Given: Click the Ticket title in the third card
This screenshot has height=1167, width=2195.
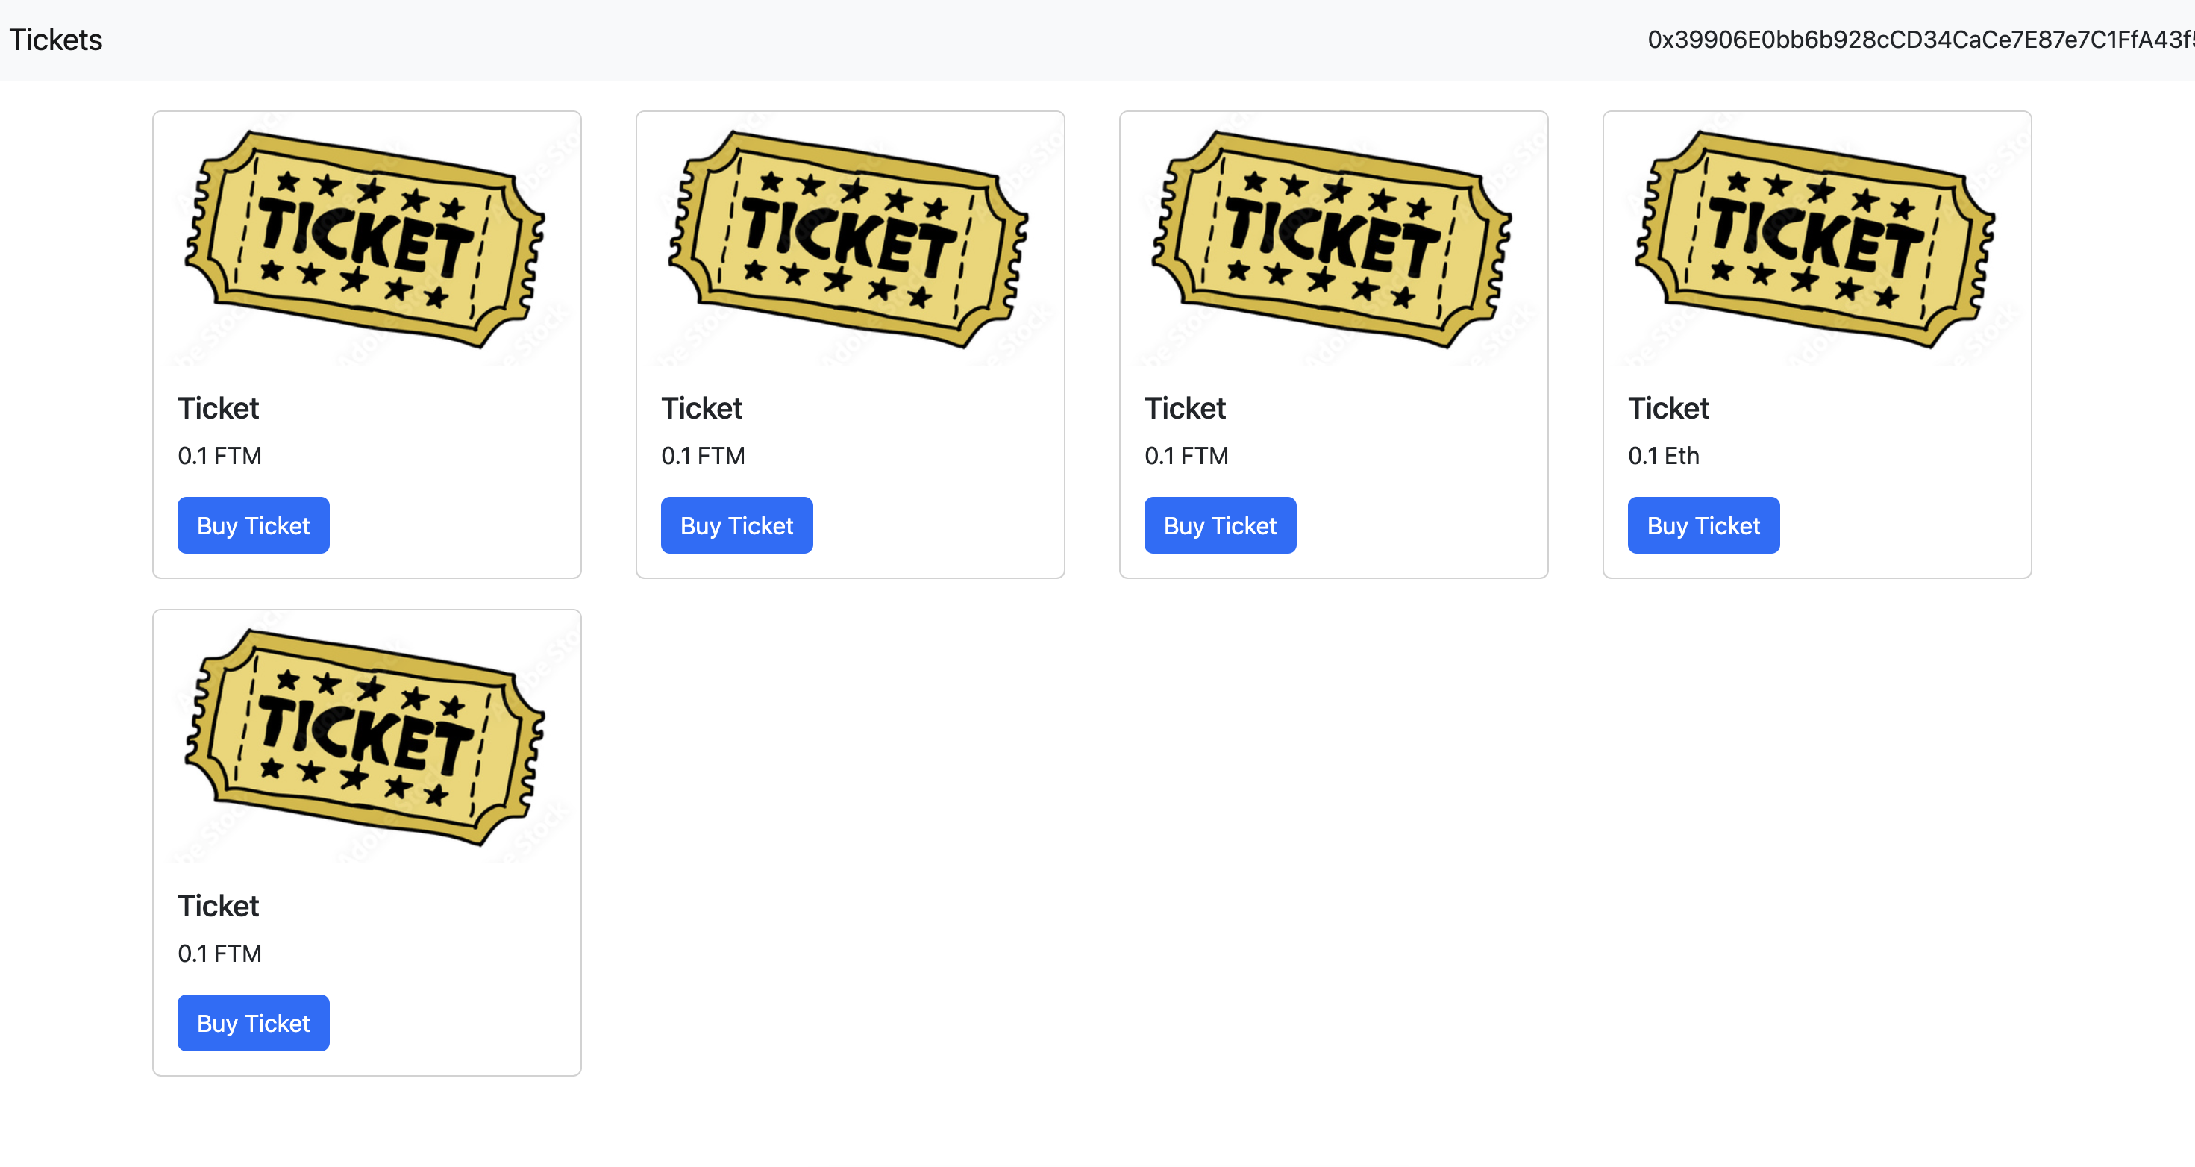Looking at the screenshot, I should [1184, 408].
